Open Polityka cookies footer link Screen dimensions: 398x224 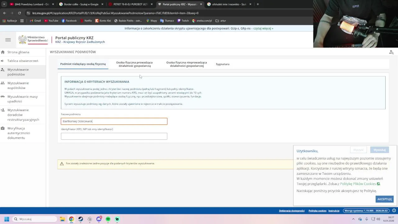317,211
